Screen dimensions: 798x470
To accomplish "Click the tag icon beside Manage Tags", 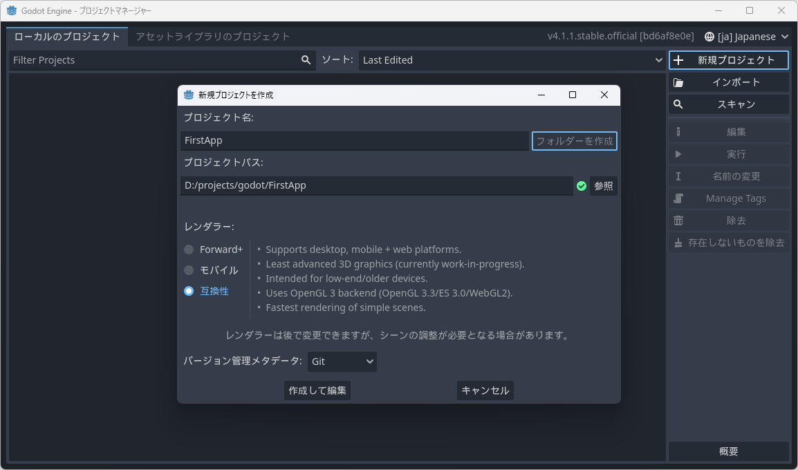I will tap(678, 198).
